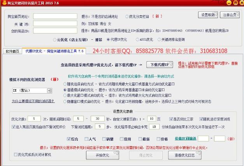Click random interval minimum field showing 5
The height and width of the screenshot is (166, 244).
click(78, 118)
